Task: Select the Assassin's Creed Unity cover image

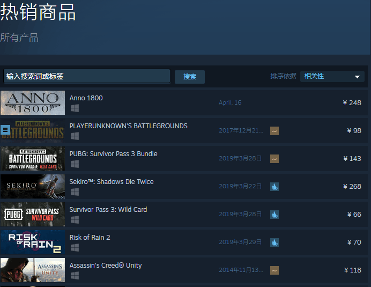Action: click(33, 270)
